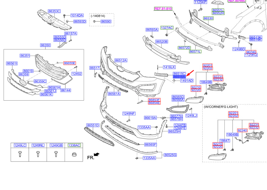This screenshot has width=267, height=190.
Task: Choose part number 86530 label
Action: (208, 18)
